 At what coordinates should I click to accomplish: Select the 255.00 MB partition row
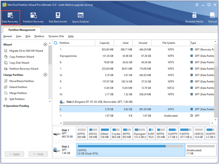(137, 69)
